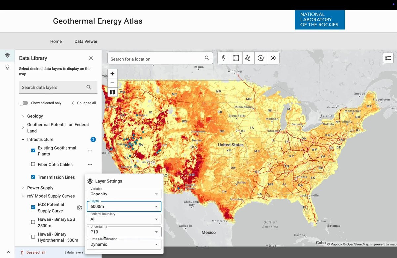Open the Data Viewer tab
Image resolution: width=397 pixels, height=258 pixels.
(86, 41)
